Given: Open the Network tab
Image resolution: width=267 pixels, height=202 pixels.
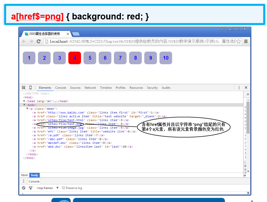Looking at the screenshot, I should pos(90,88).
